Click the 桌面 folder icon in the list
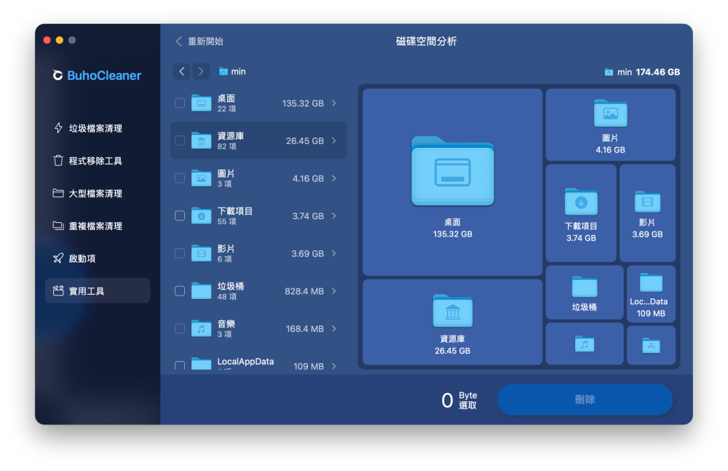728x471 pixels. click(x=202, y=103)
